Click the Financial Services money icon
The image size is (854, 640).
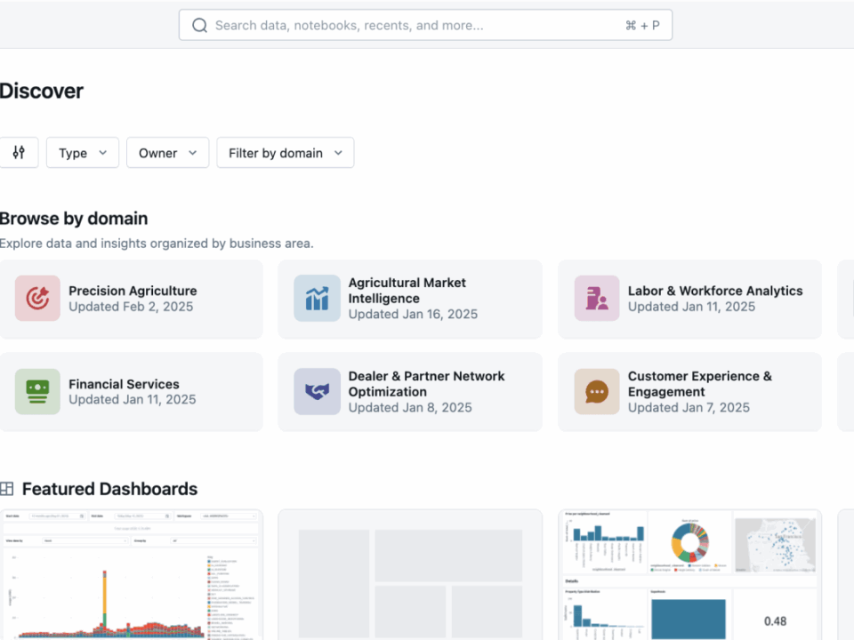(x=37, y=392)
